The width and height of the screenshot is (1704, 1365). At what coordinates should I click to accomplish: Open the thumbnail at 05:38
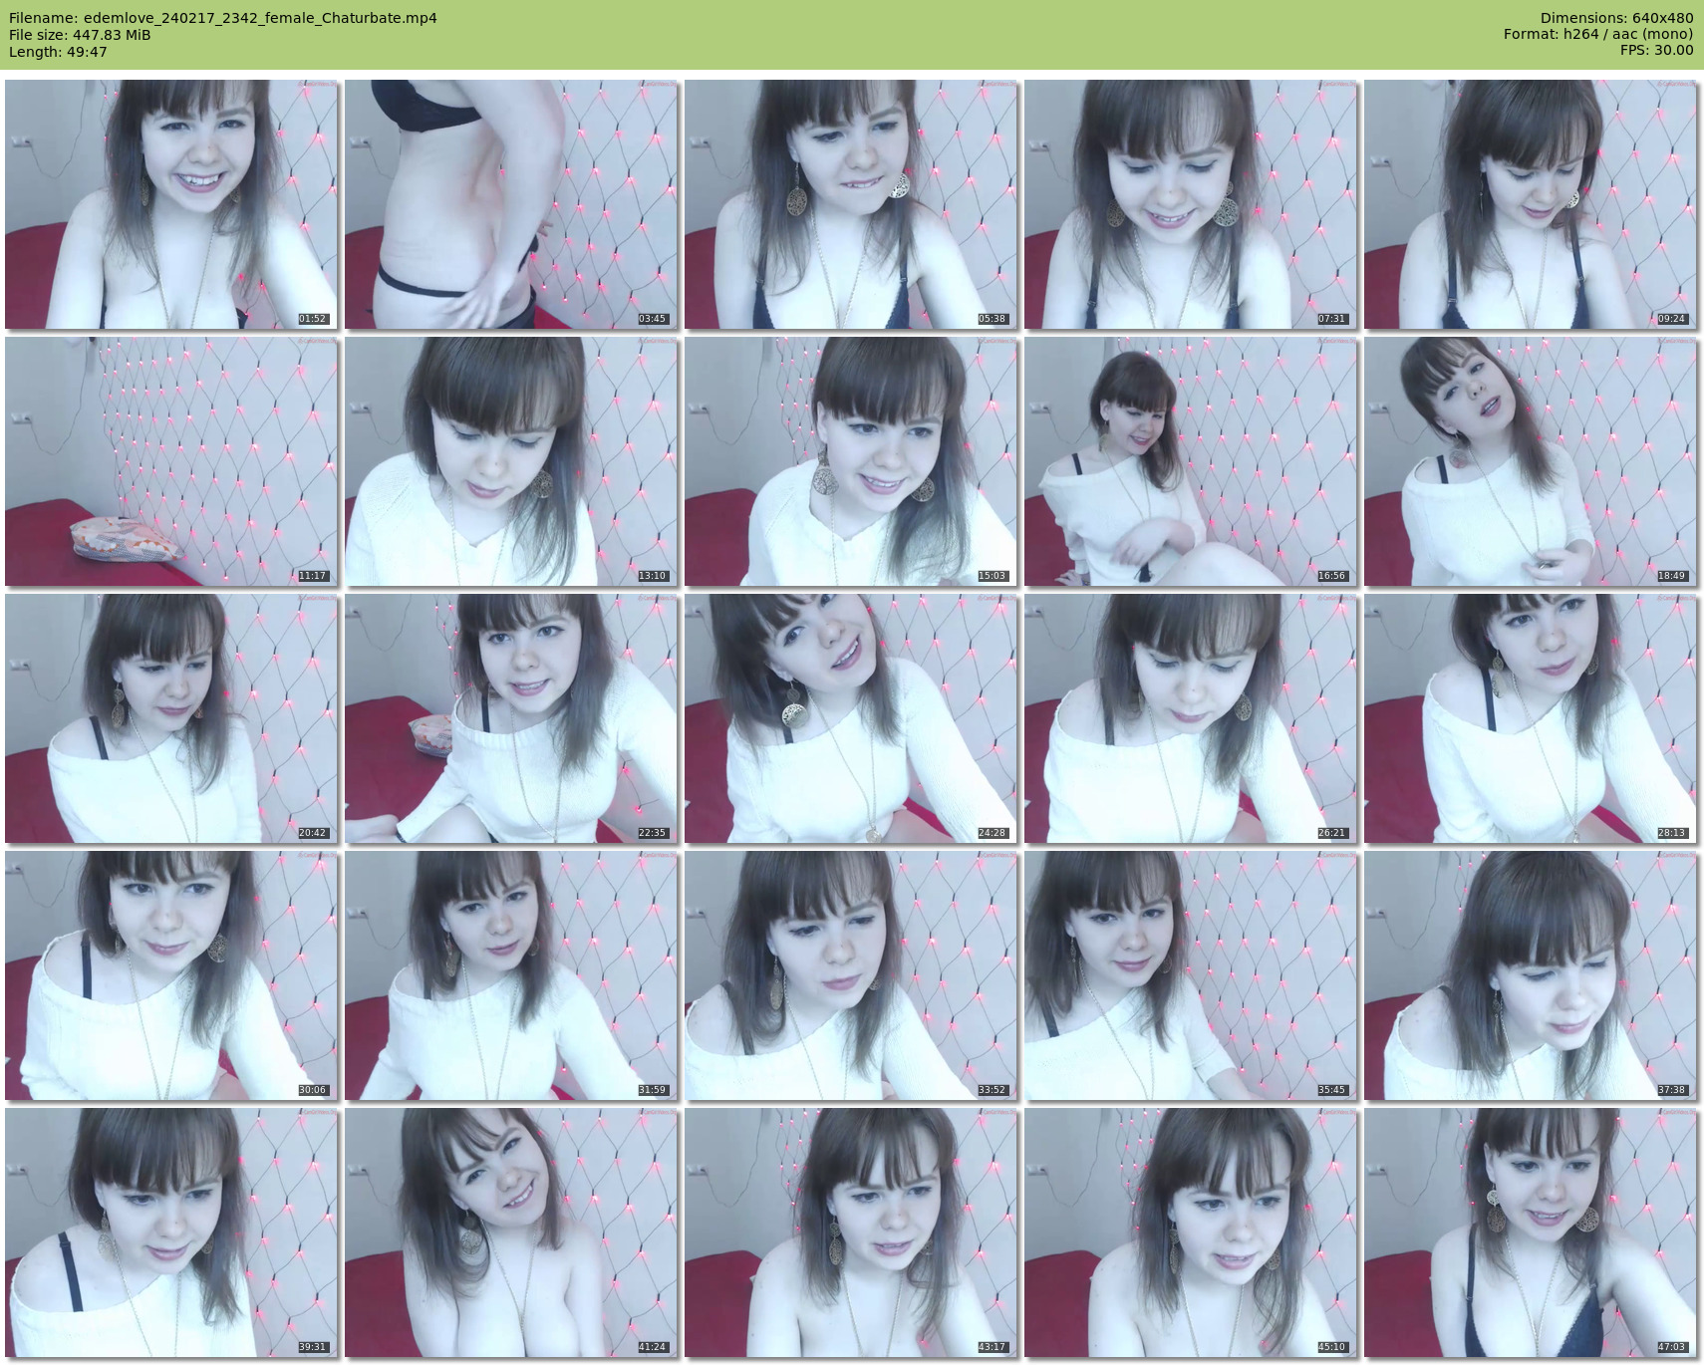pyautogui.click(x=850, y=204)
